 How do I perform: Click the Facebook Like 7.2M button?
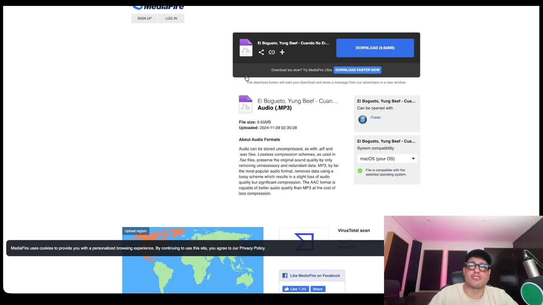[x=296, y=289]
